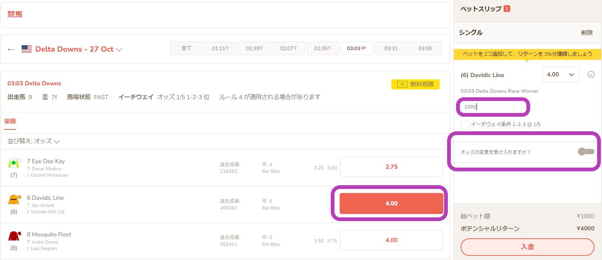The width and height of the screenshot is (602, 260).
Task: Check the each-way 1-2-3 checkbox
Action: pos(465,125)
